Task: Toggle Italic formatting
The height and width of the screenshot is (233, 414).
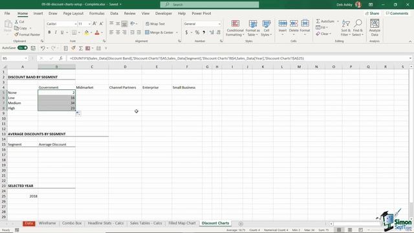Action: (56, 32)
